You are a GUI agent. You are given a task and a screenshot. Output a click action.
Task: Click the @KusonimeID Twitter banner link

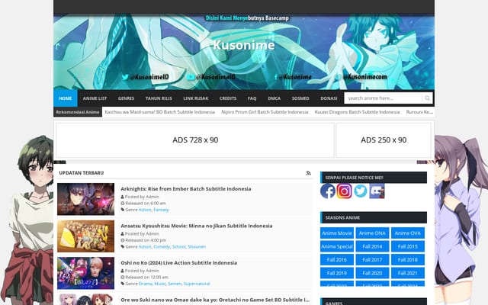[146, 77]
